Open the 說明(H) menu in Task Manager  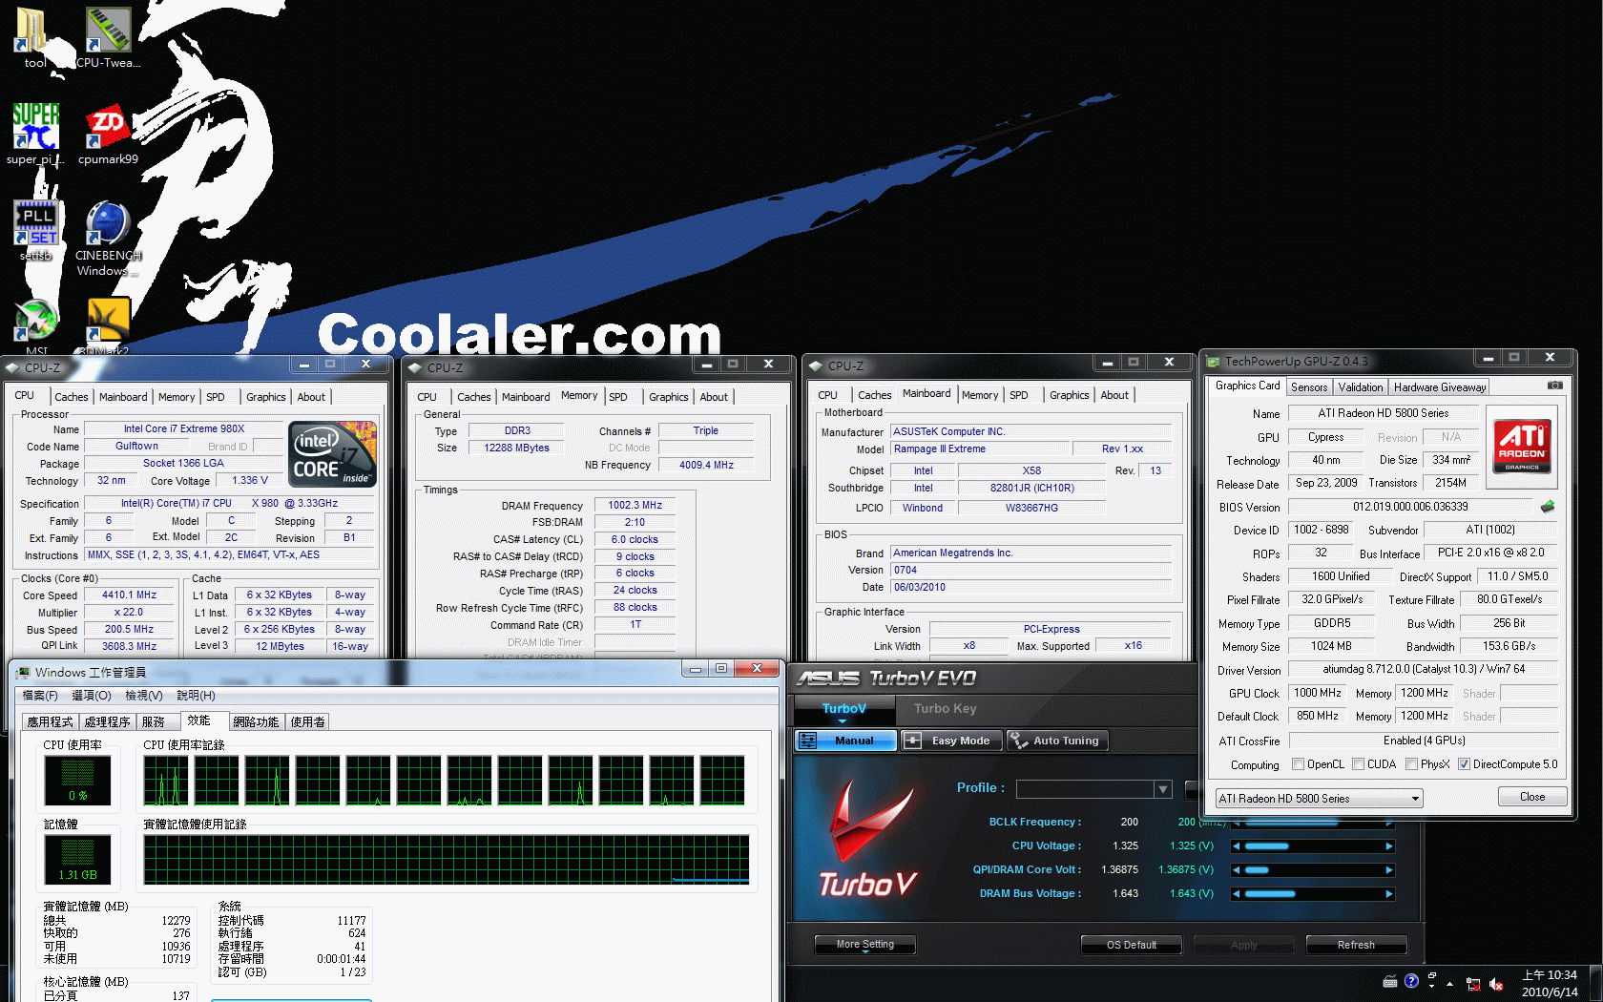(x=196, y=696)
